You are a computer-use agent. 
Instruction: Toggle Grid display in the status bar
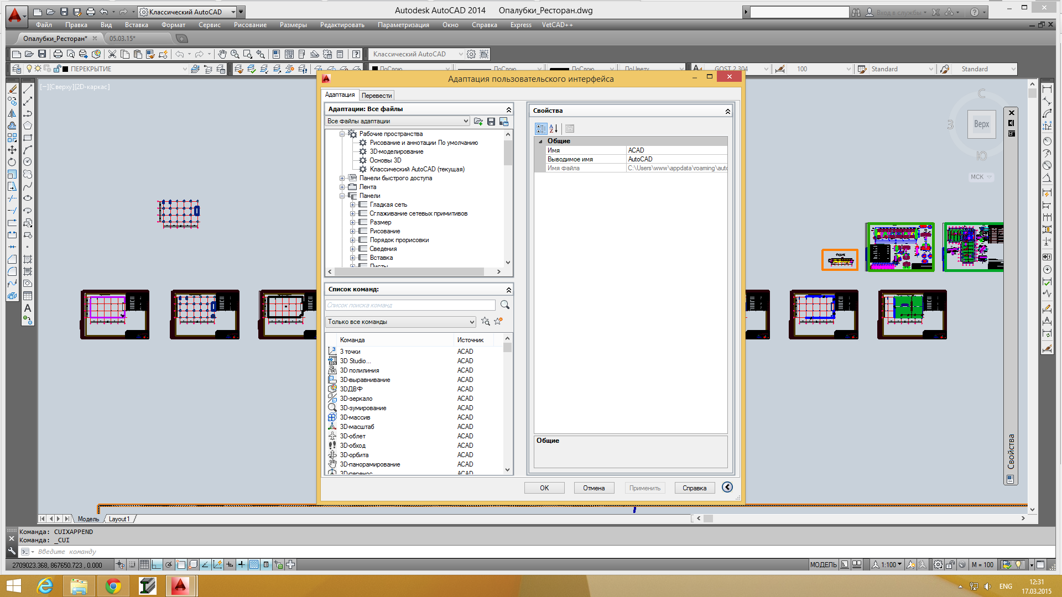coord(144,564)
